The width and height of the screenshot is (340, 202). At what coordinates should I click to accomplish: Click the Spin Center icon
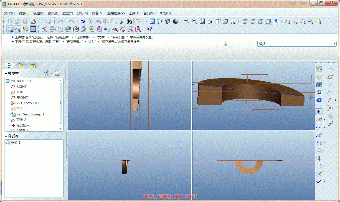click(x=160, y=21)
